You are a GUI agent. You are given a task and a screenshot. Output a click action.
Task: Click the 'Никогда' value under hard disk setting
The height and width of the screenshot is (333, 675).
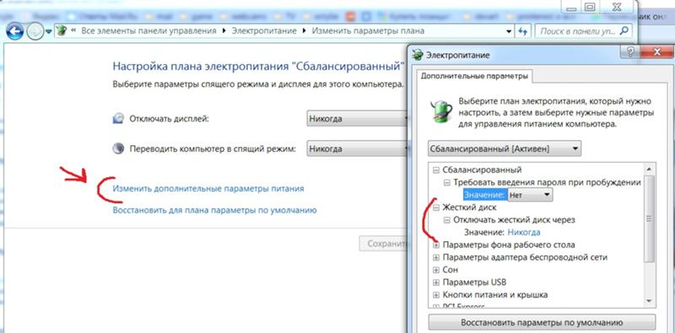(x=524, y=233)
